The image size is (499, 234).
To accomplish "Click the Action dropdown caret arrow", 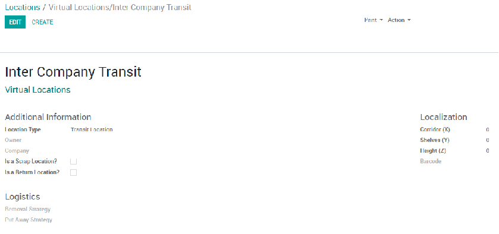I will pyautogui.click(x=409, y=20).
